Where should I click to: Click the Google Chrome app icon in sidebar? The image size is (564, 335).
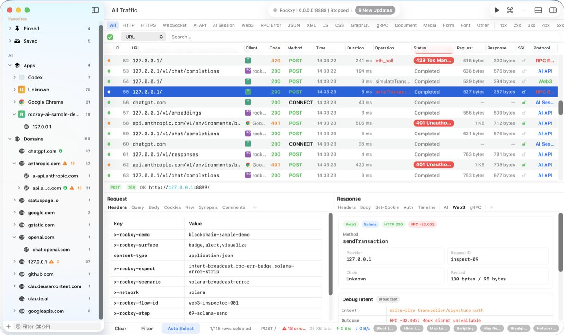point(22,102)
